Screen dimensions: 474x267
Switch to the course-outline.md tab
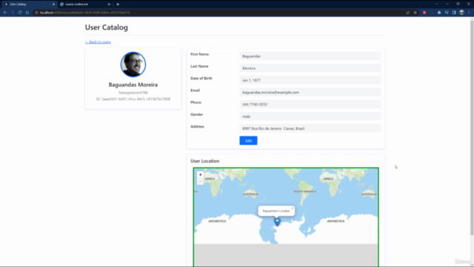(84, 4)
